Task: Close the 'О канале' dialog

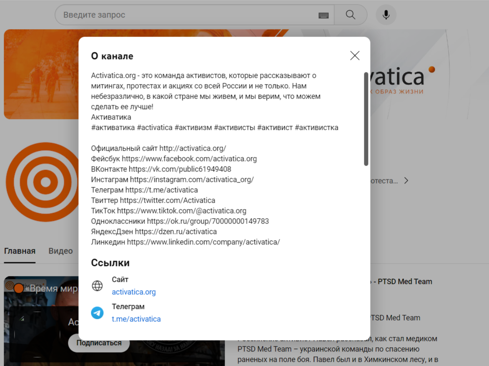Action: point(355,56)
